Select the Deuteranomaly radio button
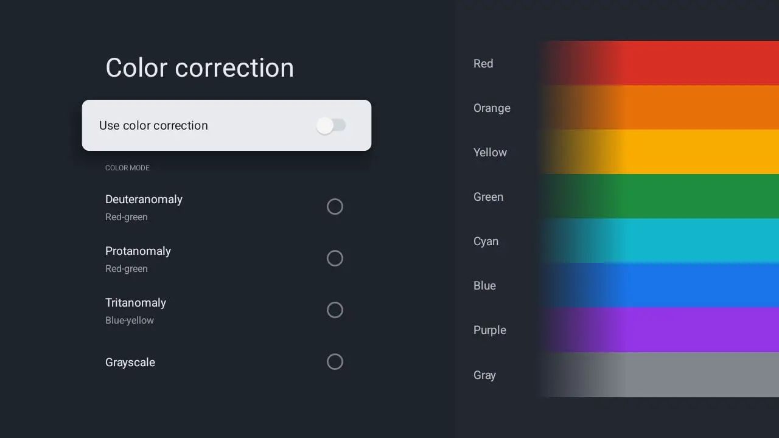Image resolution: width=779 pixels, height=438 pixels. pos(335,207)
